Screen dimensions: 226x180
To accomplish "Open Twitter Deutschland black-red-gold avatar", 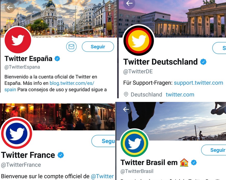I will (x=138, y=41).
